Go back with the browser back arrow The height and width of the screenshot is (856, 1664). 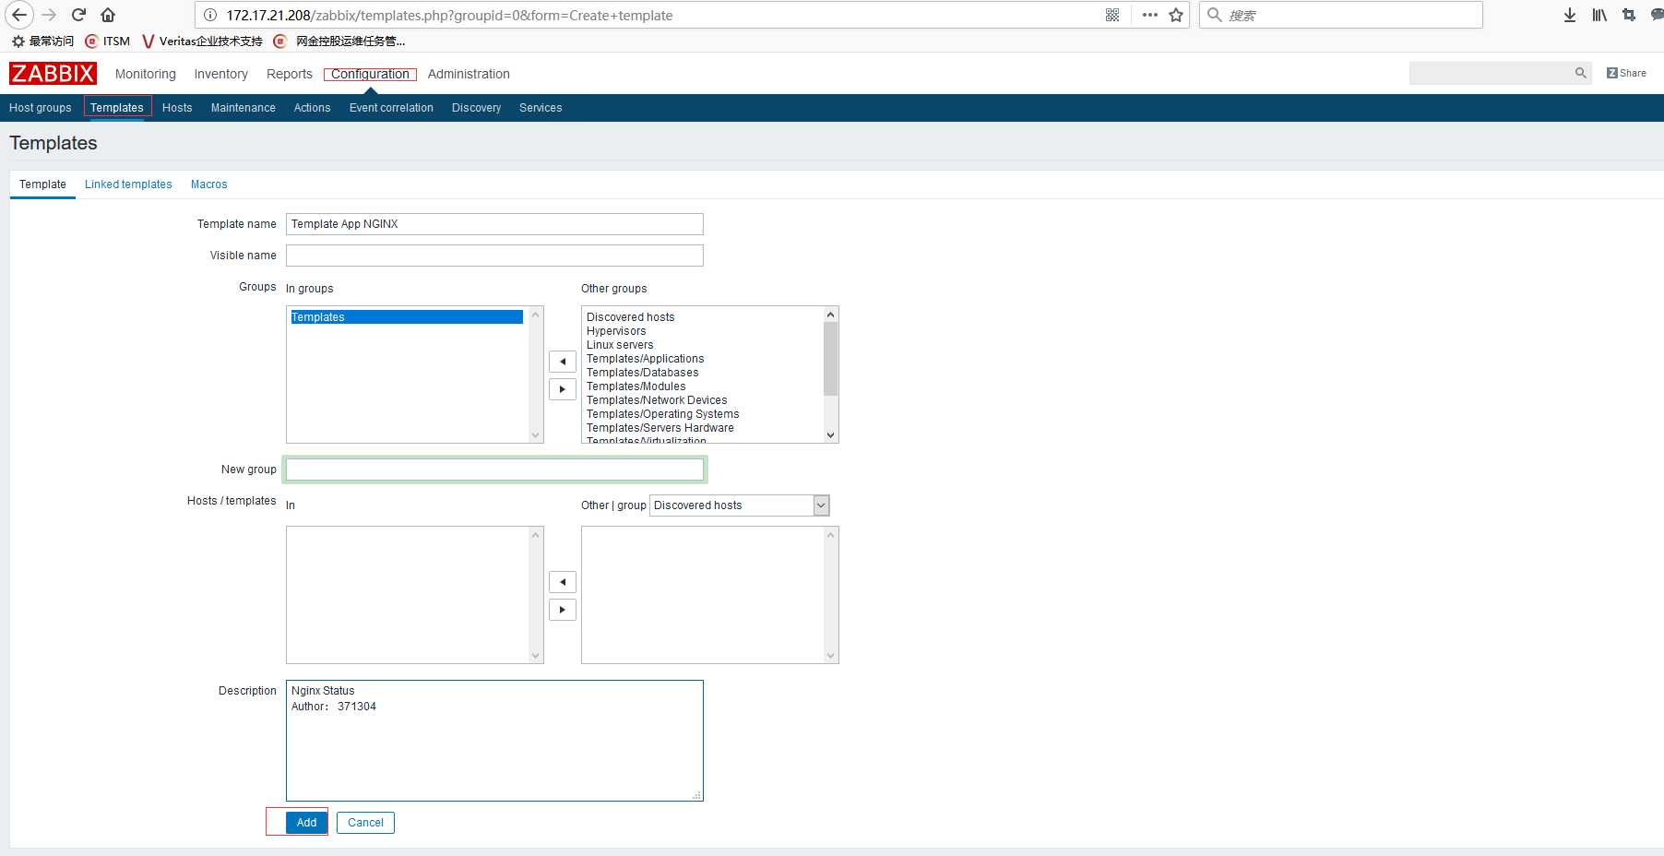[x=19, y=15]
